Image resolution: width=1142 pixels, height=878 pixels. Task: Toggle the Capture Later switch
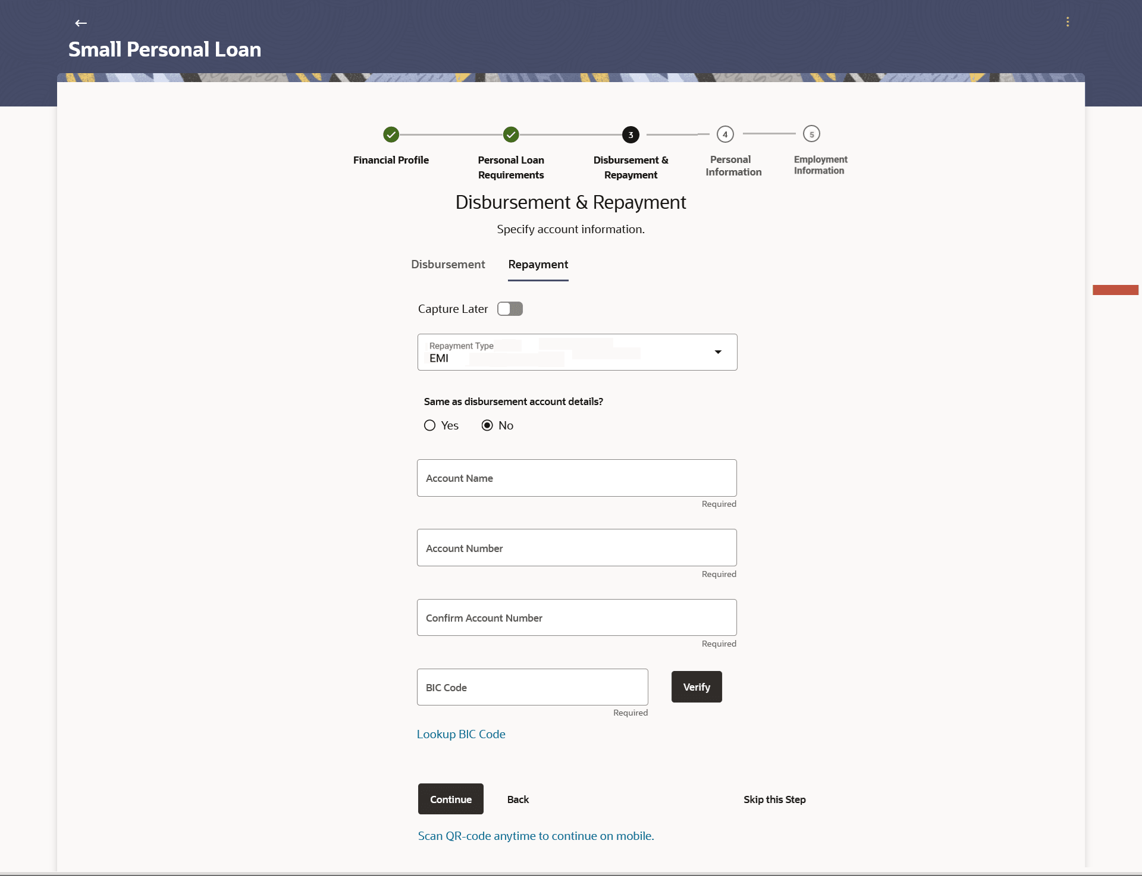point(510,309)
